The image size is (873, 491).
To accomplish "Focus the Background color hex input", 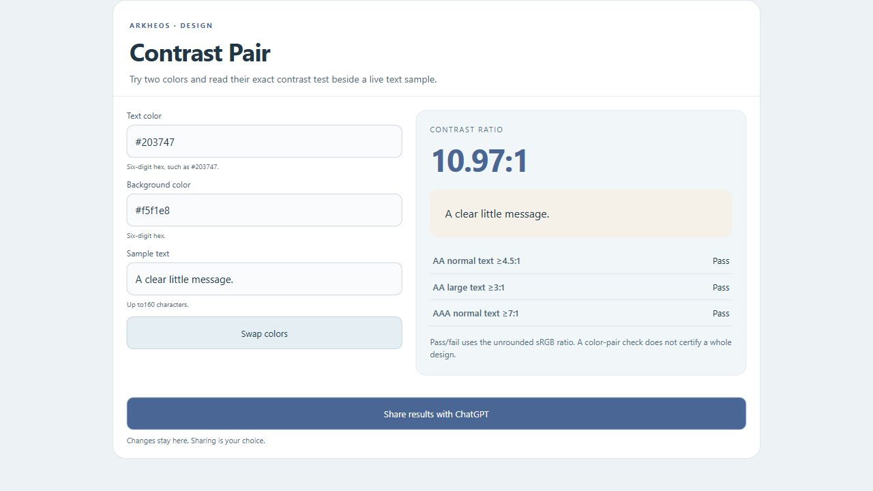I will [x=264, y=210].
